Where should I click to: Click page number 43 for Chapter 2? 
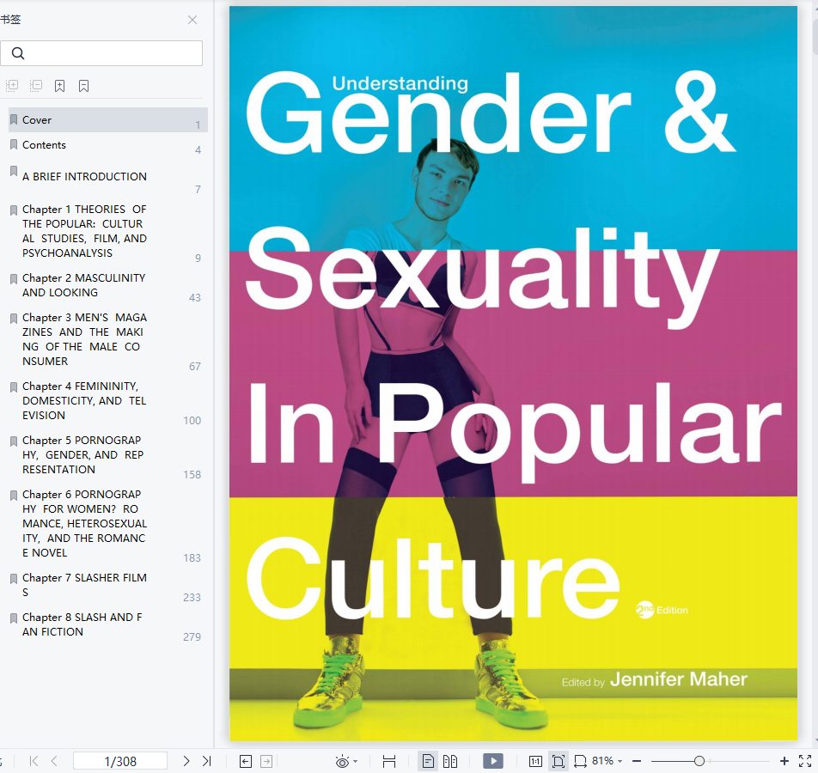(x=194, y=298)
